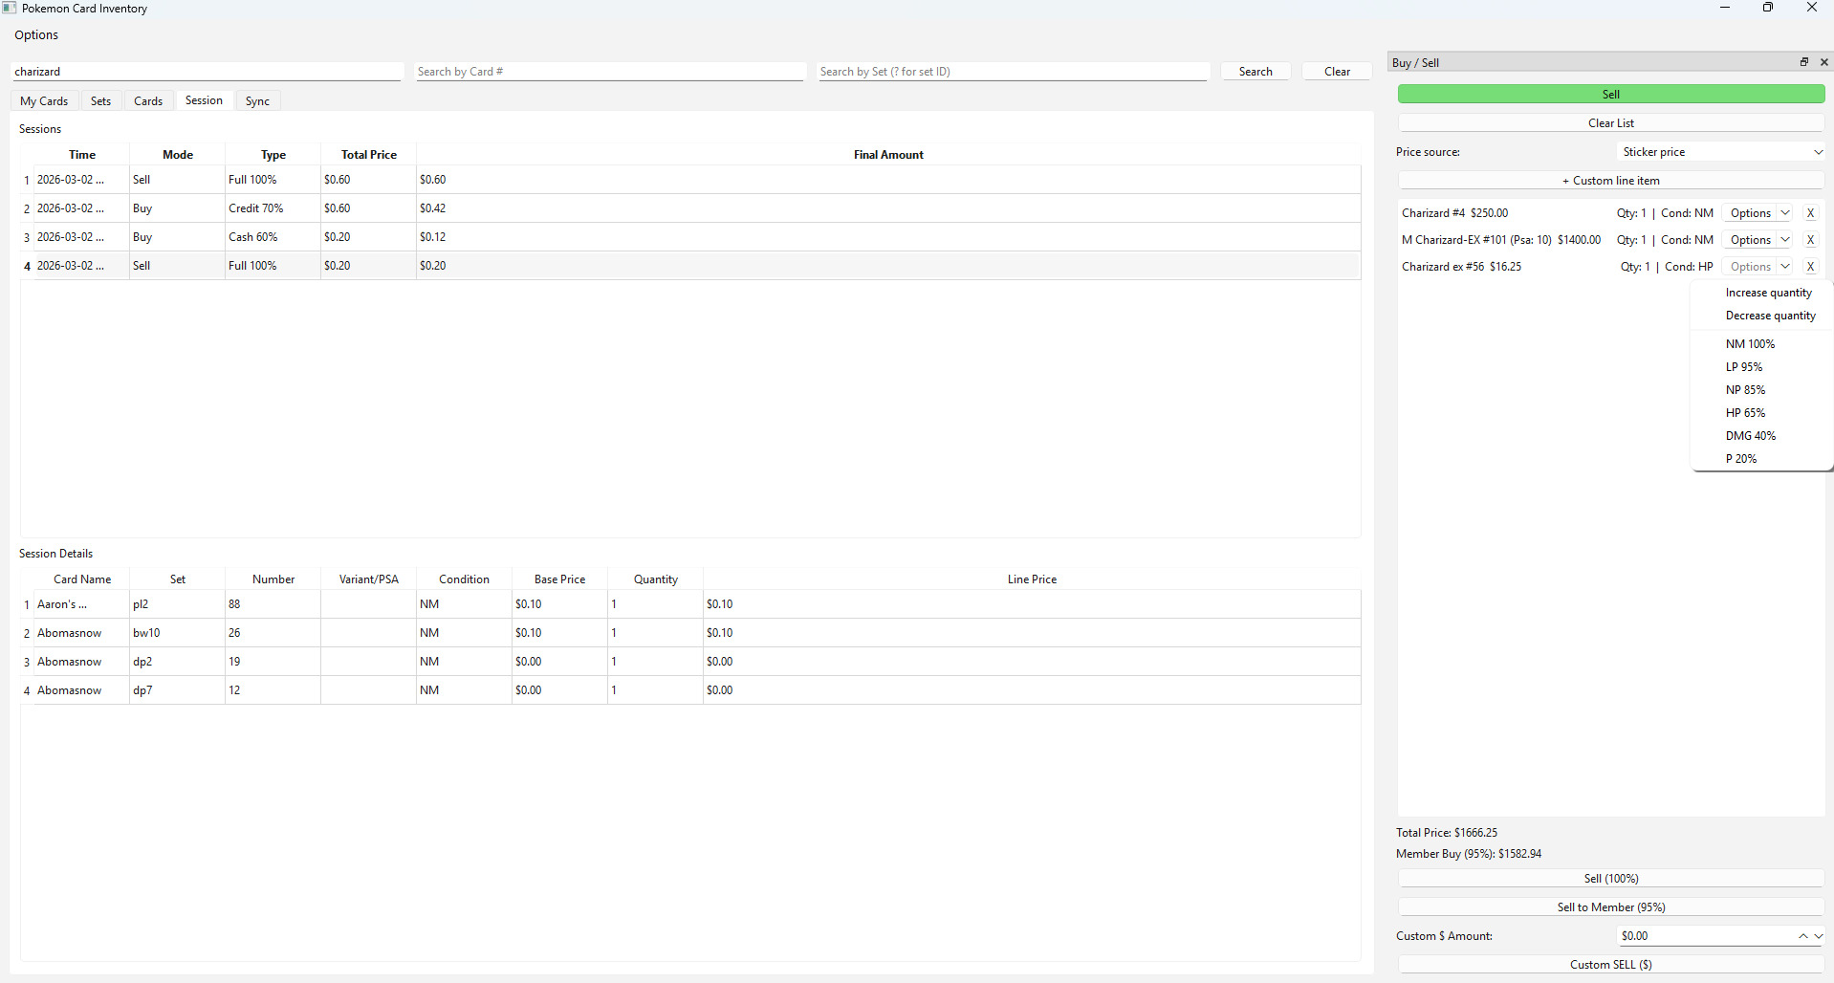Screen dimensions: 1834x983
Task: Clear the buy/sell list
Action: coord(1609,122)
